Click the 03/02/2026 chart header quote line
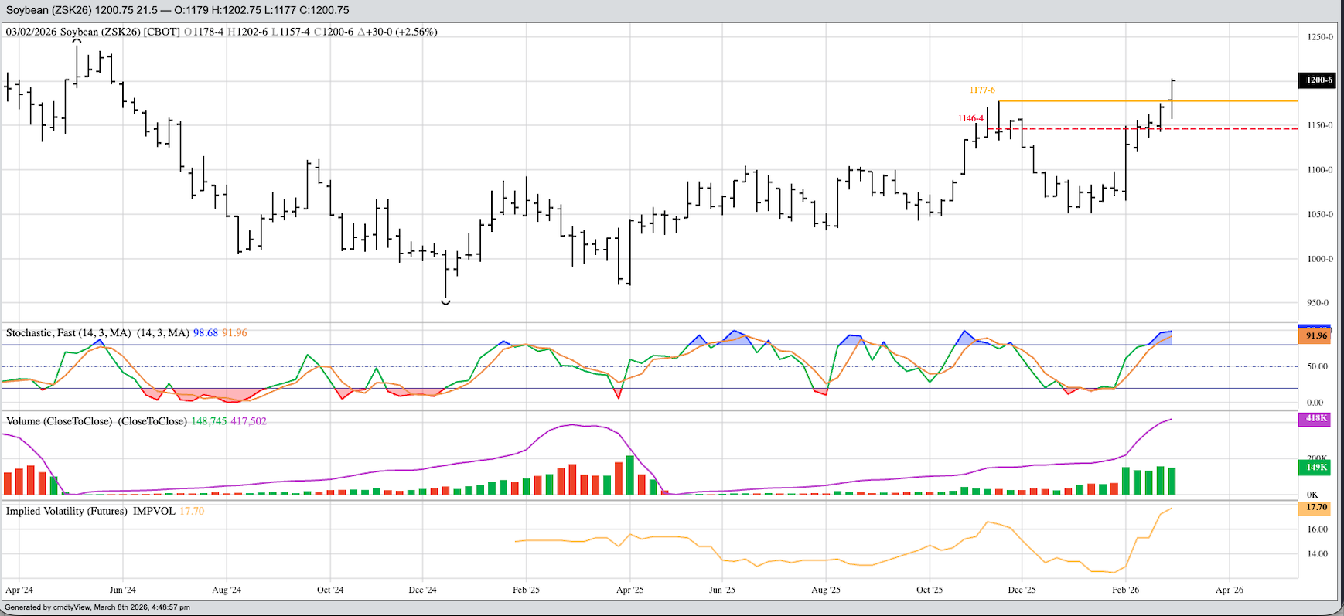The width and height of the screenshot is (1344, 616). [221, 32]
